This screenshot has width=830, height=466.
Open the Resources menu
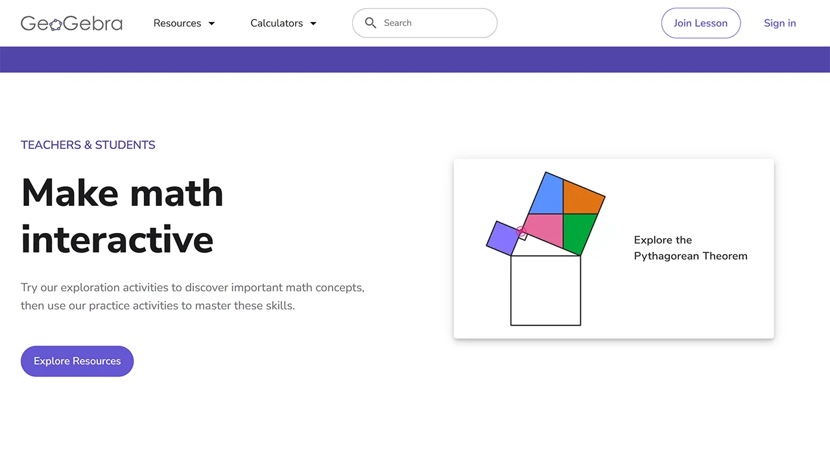[177, 23]
